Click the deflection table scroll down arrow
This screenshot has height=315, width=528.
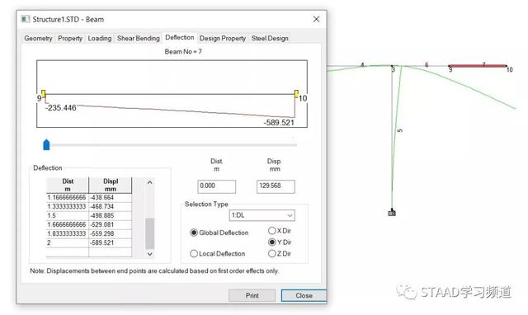[150, 254]
